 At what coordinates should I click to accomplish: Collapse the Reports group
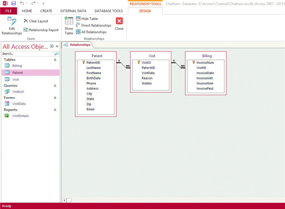[x=55, y=110]
